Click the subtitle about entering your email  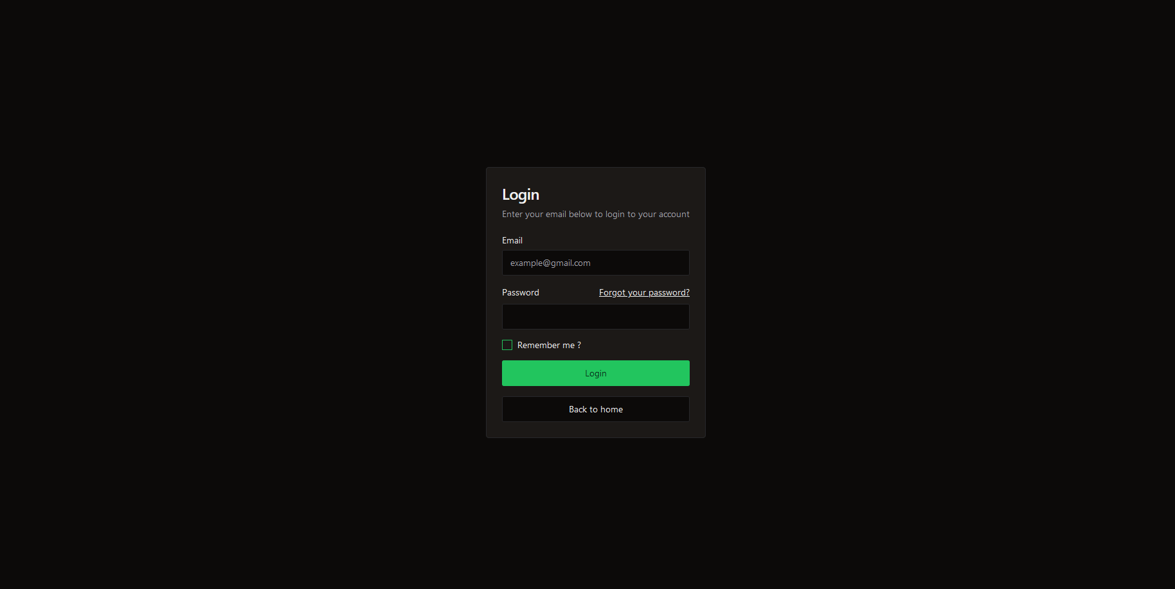point(596,214)
